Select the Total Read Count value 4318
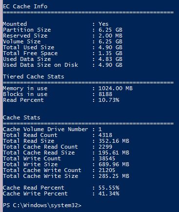The image size is (179, 212). (x=105, y=135)
